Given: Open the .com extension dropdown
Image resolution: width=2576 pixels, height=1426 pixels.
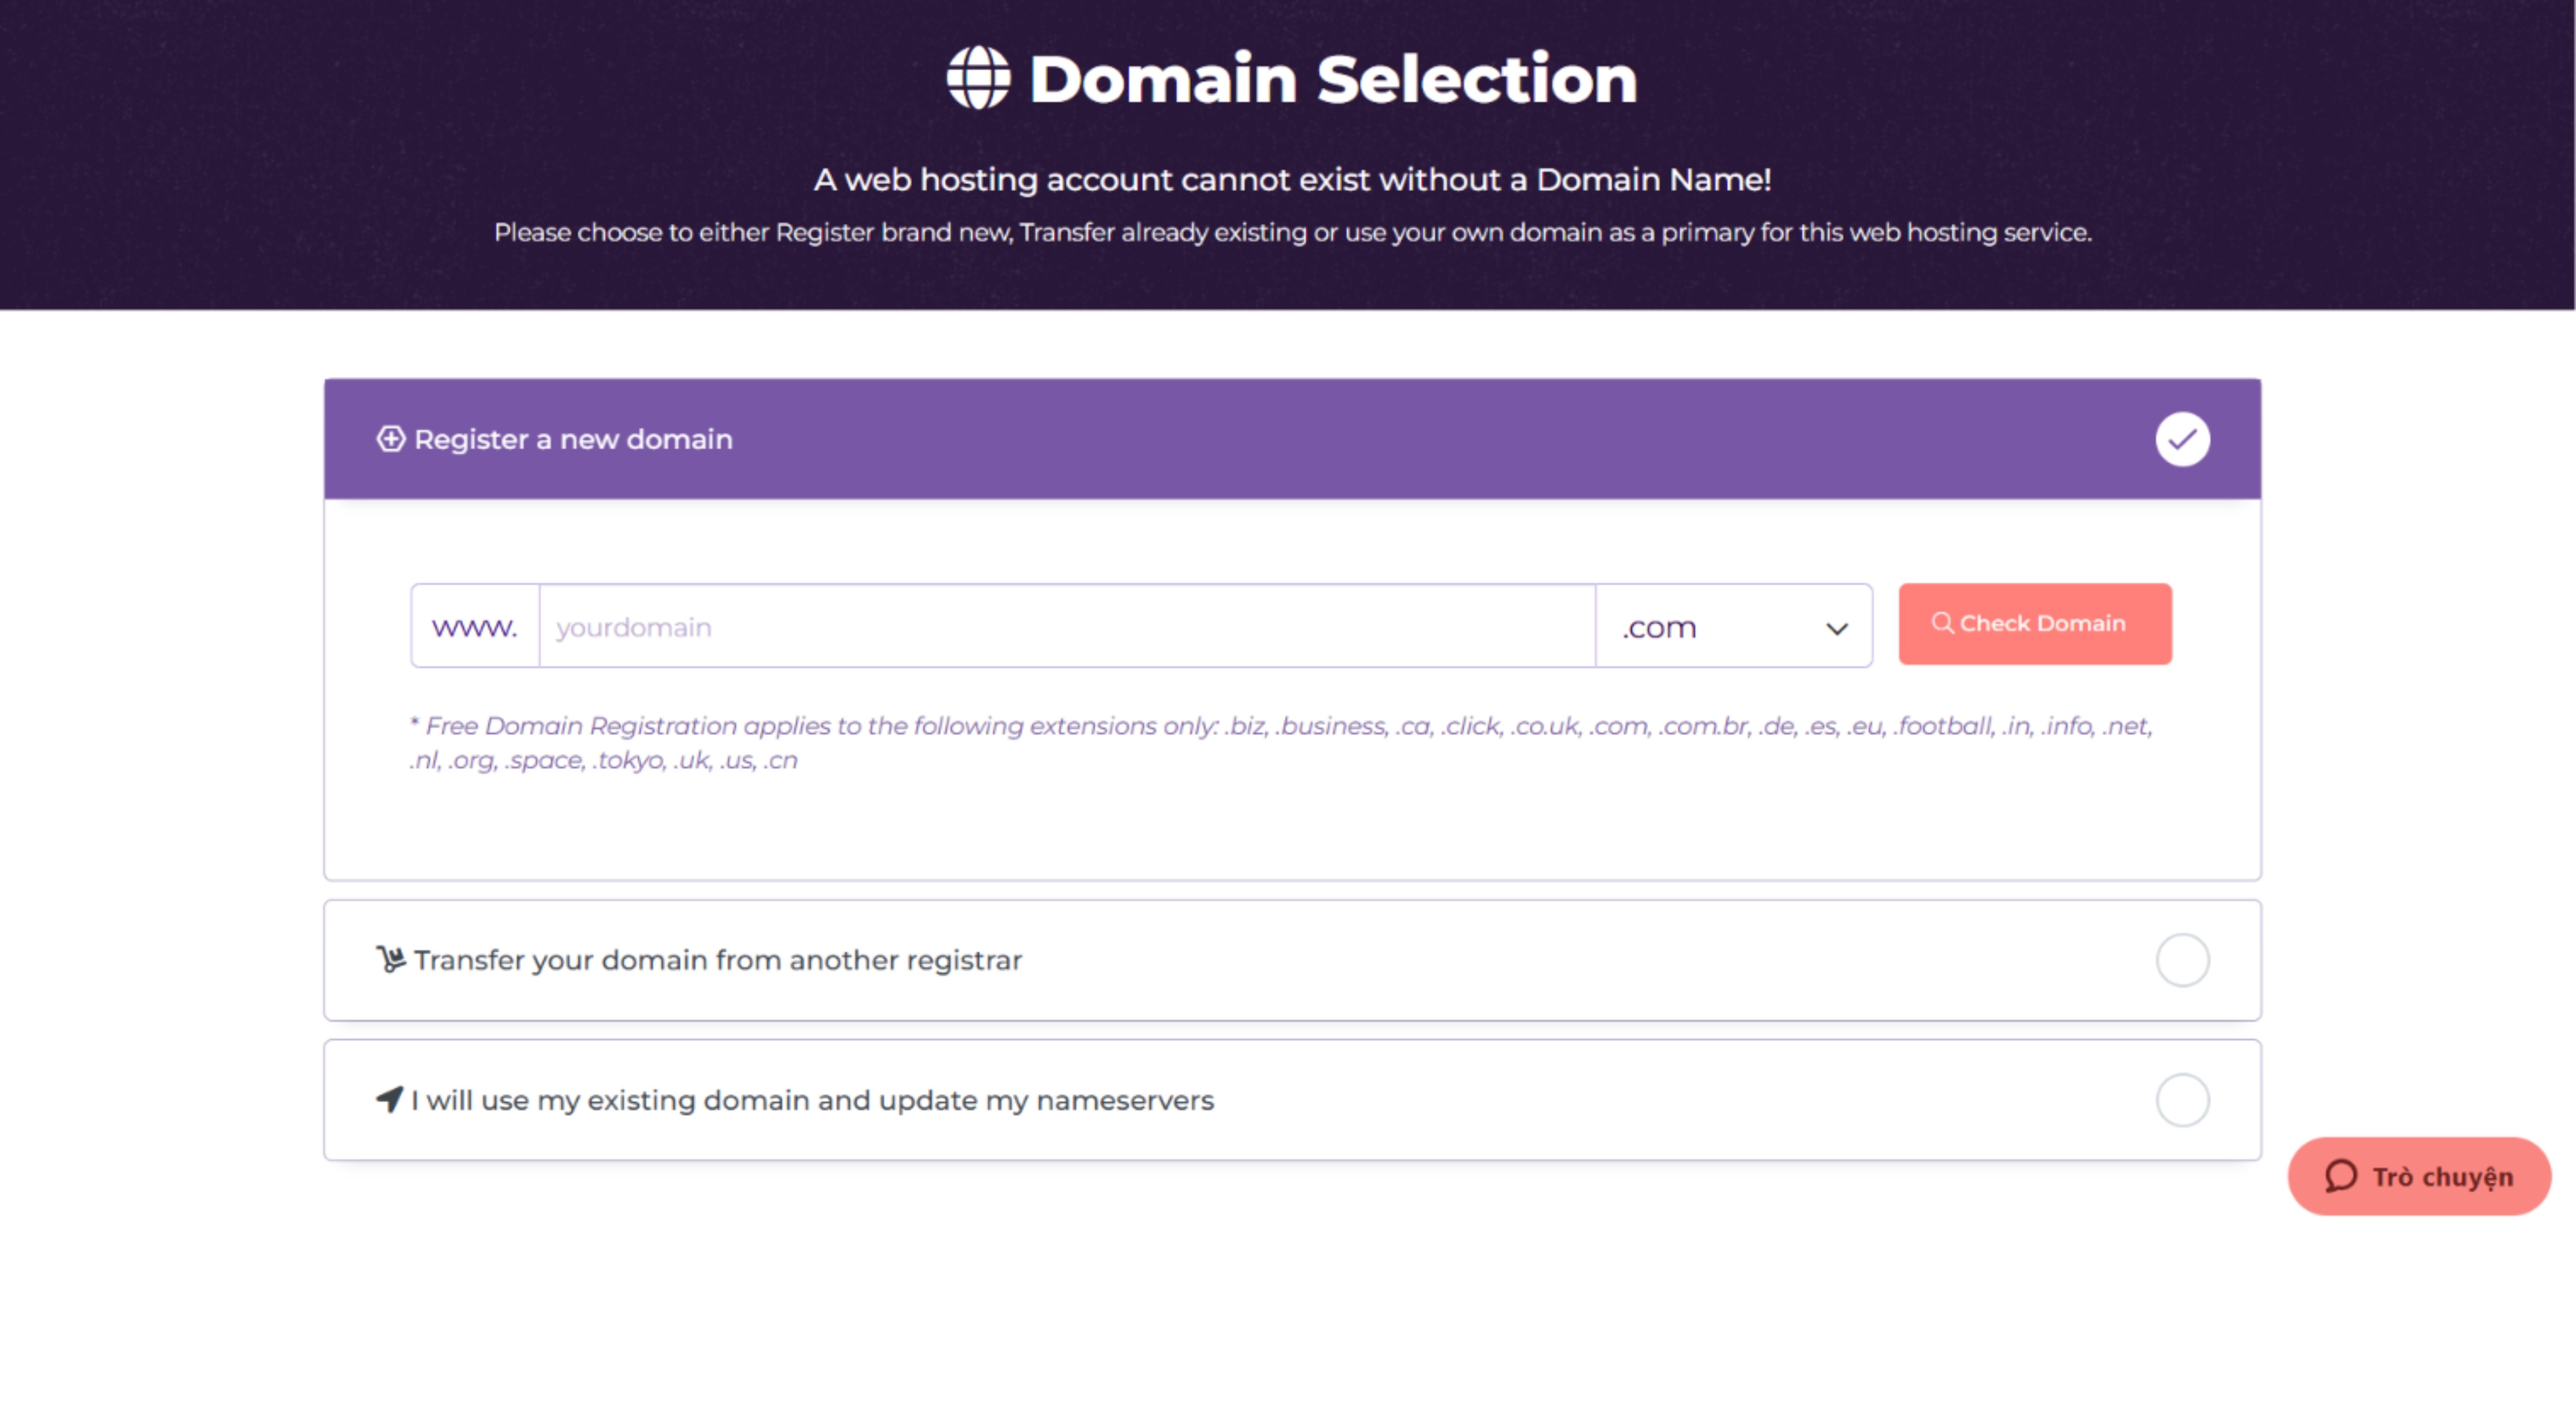Looking at the screenshot, I should (1734, 626).
